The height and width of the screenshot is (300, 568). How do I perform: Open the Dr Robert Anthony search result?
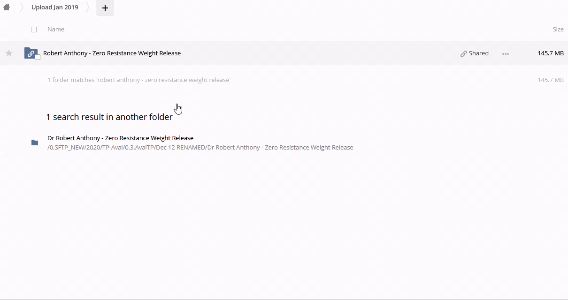pyautogui.click(x=120, y=138)
